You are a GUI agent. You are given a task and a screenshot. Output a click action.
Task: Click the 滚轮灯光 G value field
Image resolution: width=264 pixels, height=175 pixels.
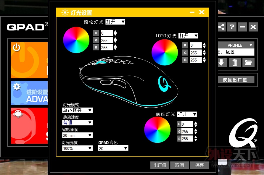pyautogui.click(x=107, y=40)
